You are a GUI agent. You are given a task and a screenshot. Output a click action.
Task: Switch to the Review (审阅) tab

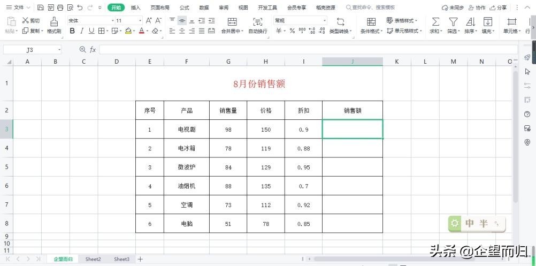pyautogui.click(x=224, y=7)
